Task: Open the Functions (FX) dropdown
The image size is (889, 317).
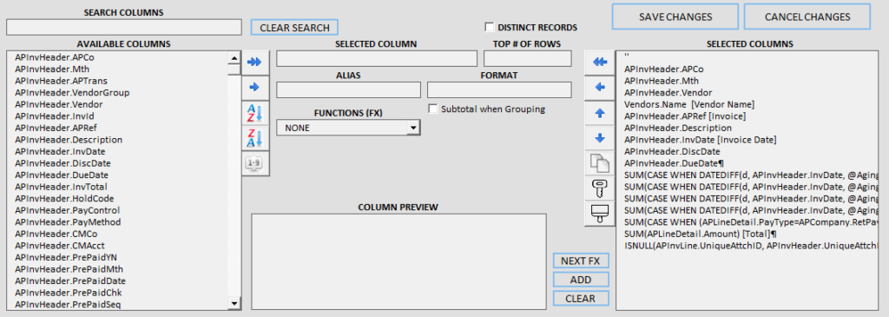Action: [413, 129]
